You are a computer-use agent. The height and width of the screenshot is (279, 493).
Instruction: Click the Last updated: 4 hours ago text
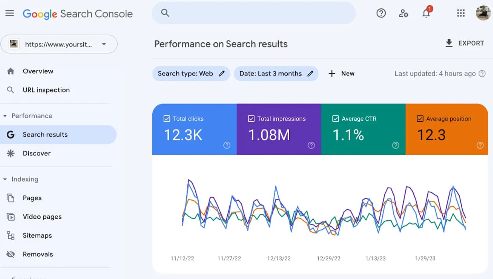tap(435, 73)
